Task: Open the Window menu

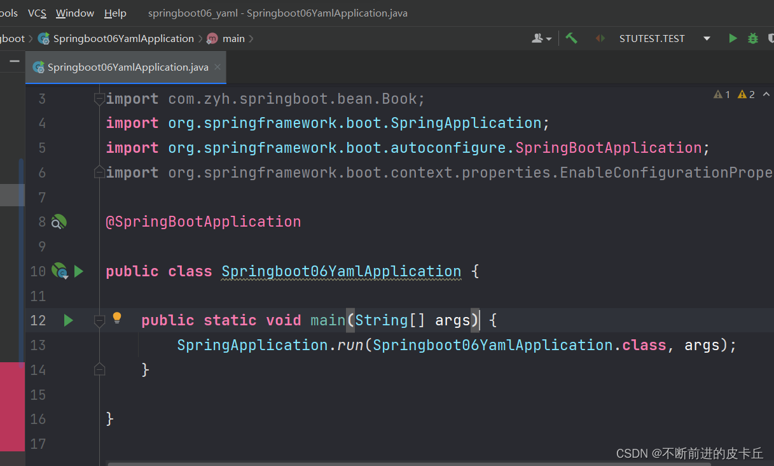Action: pyautogui.click(x=74, y=13)
